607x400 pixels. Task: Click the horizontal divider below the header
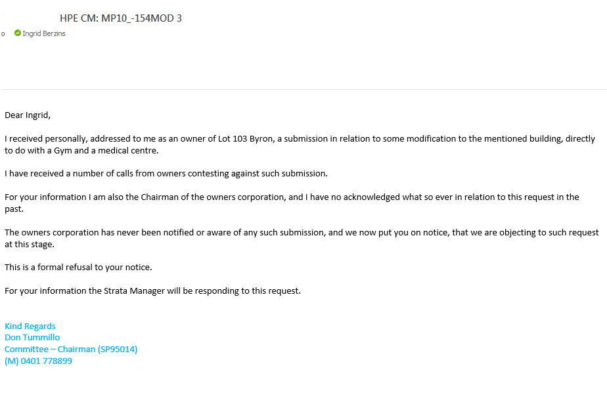click(x=303, y=90)
